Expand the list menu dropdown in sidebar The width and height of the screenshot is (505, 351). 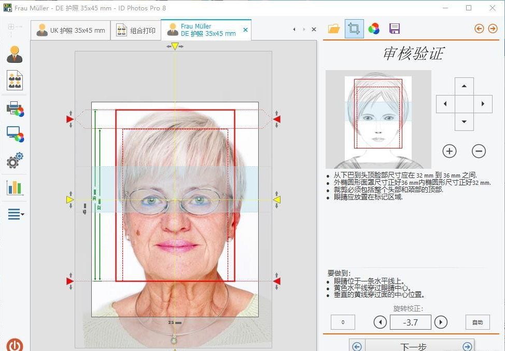coord(15,214)
